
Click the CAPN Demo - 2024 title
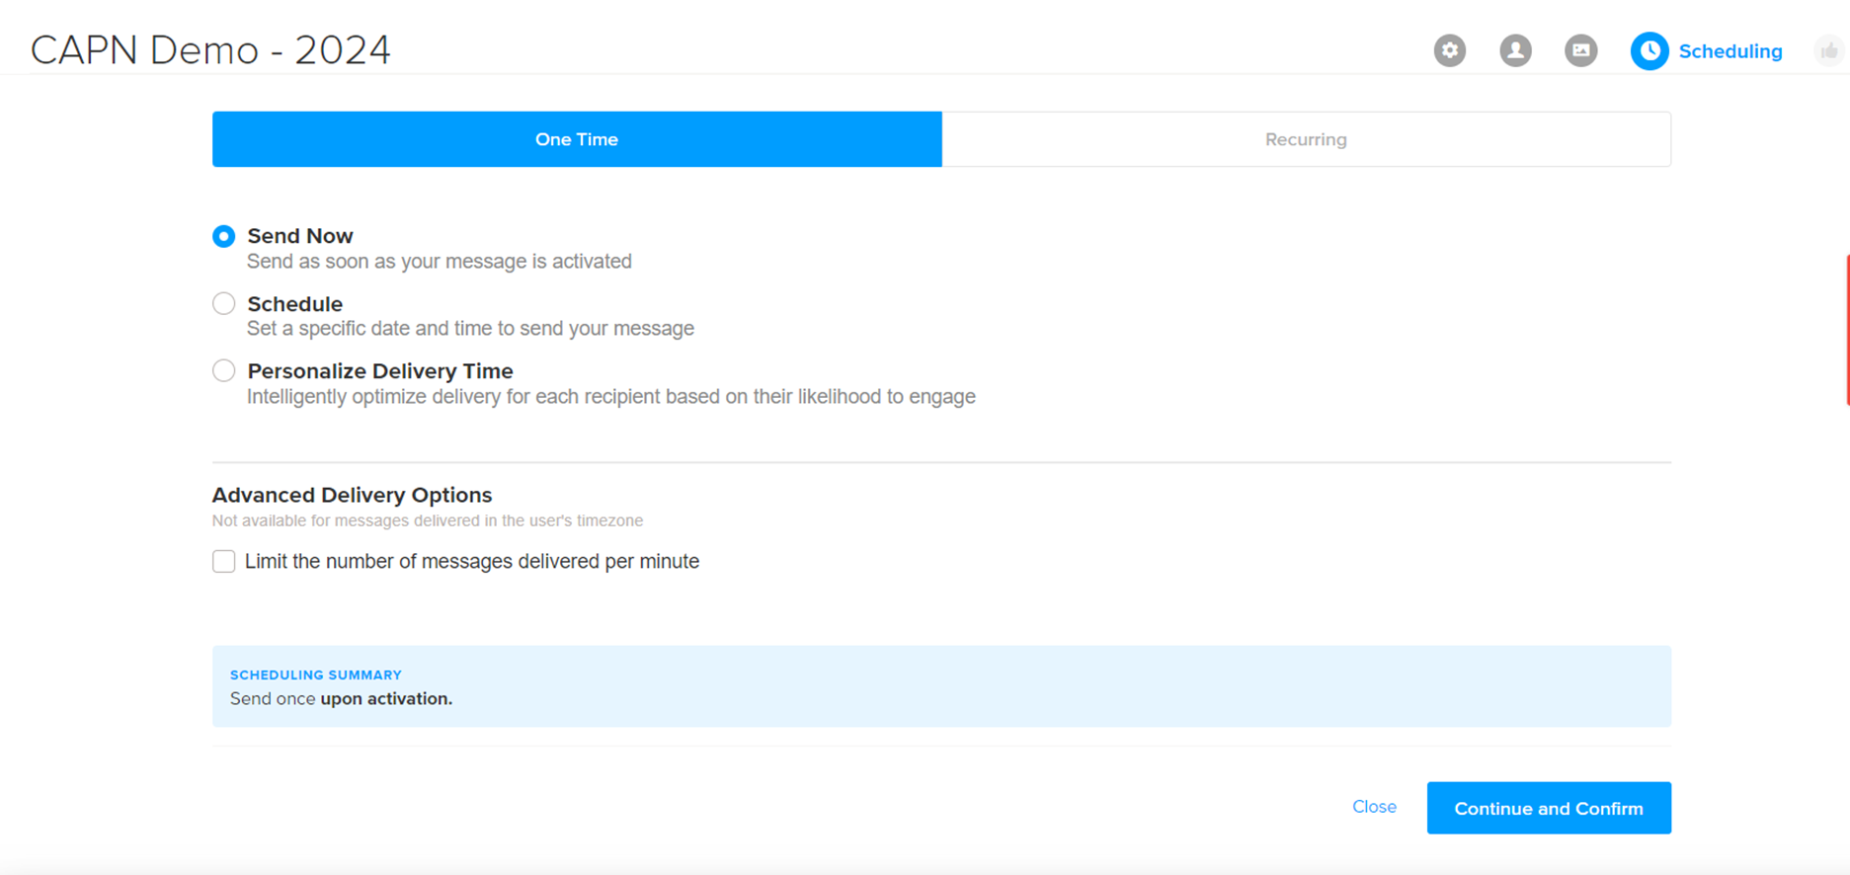tap(210, 50)
